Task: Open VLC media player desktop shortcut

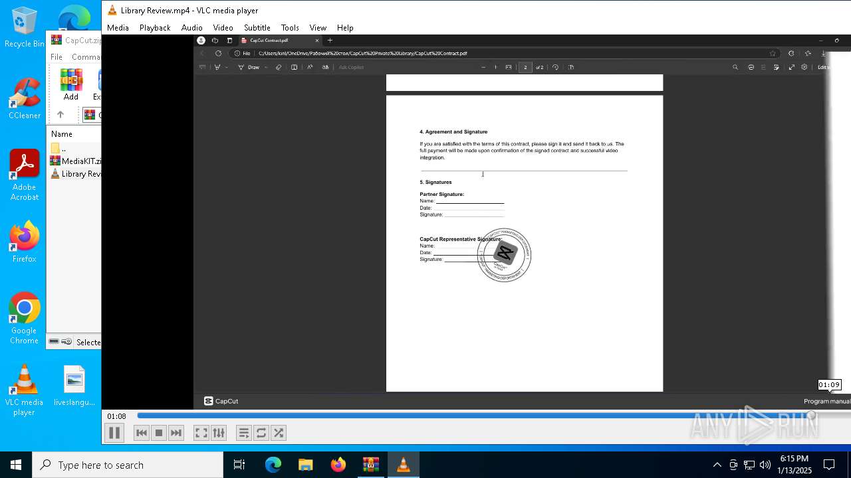Action: [x=25, y=390]
